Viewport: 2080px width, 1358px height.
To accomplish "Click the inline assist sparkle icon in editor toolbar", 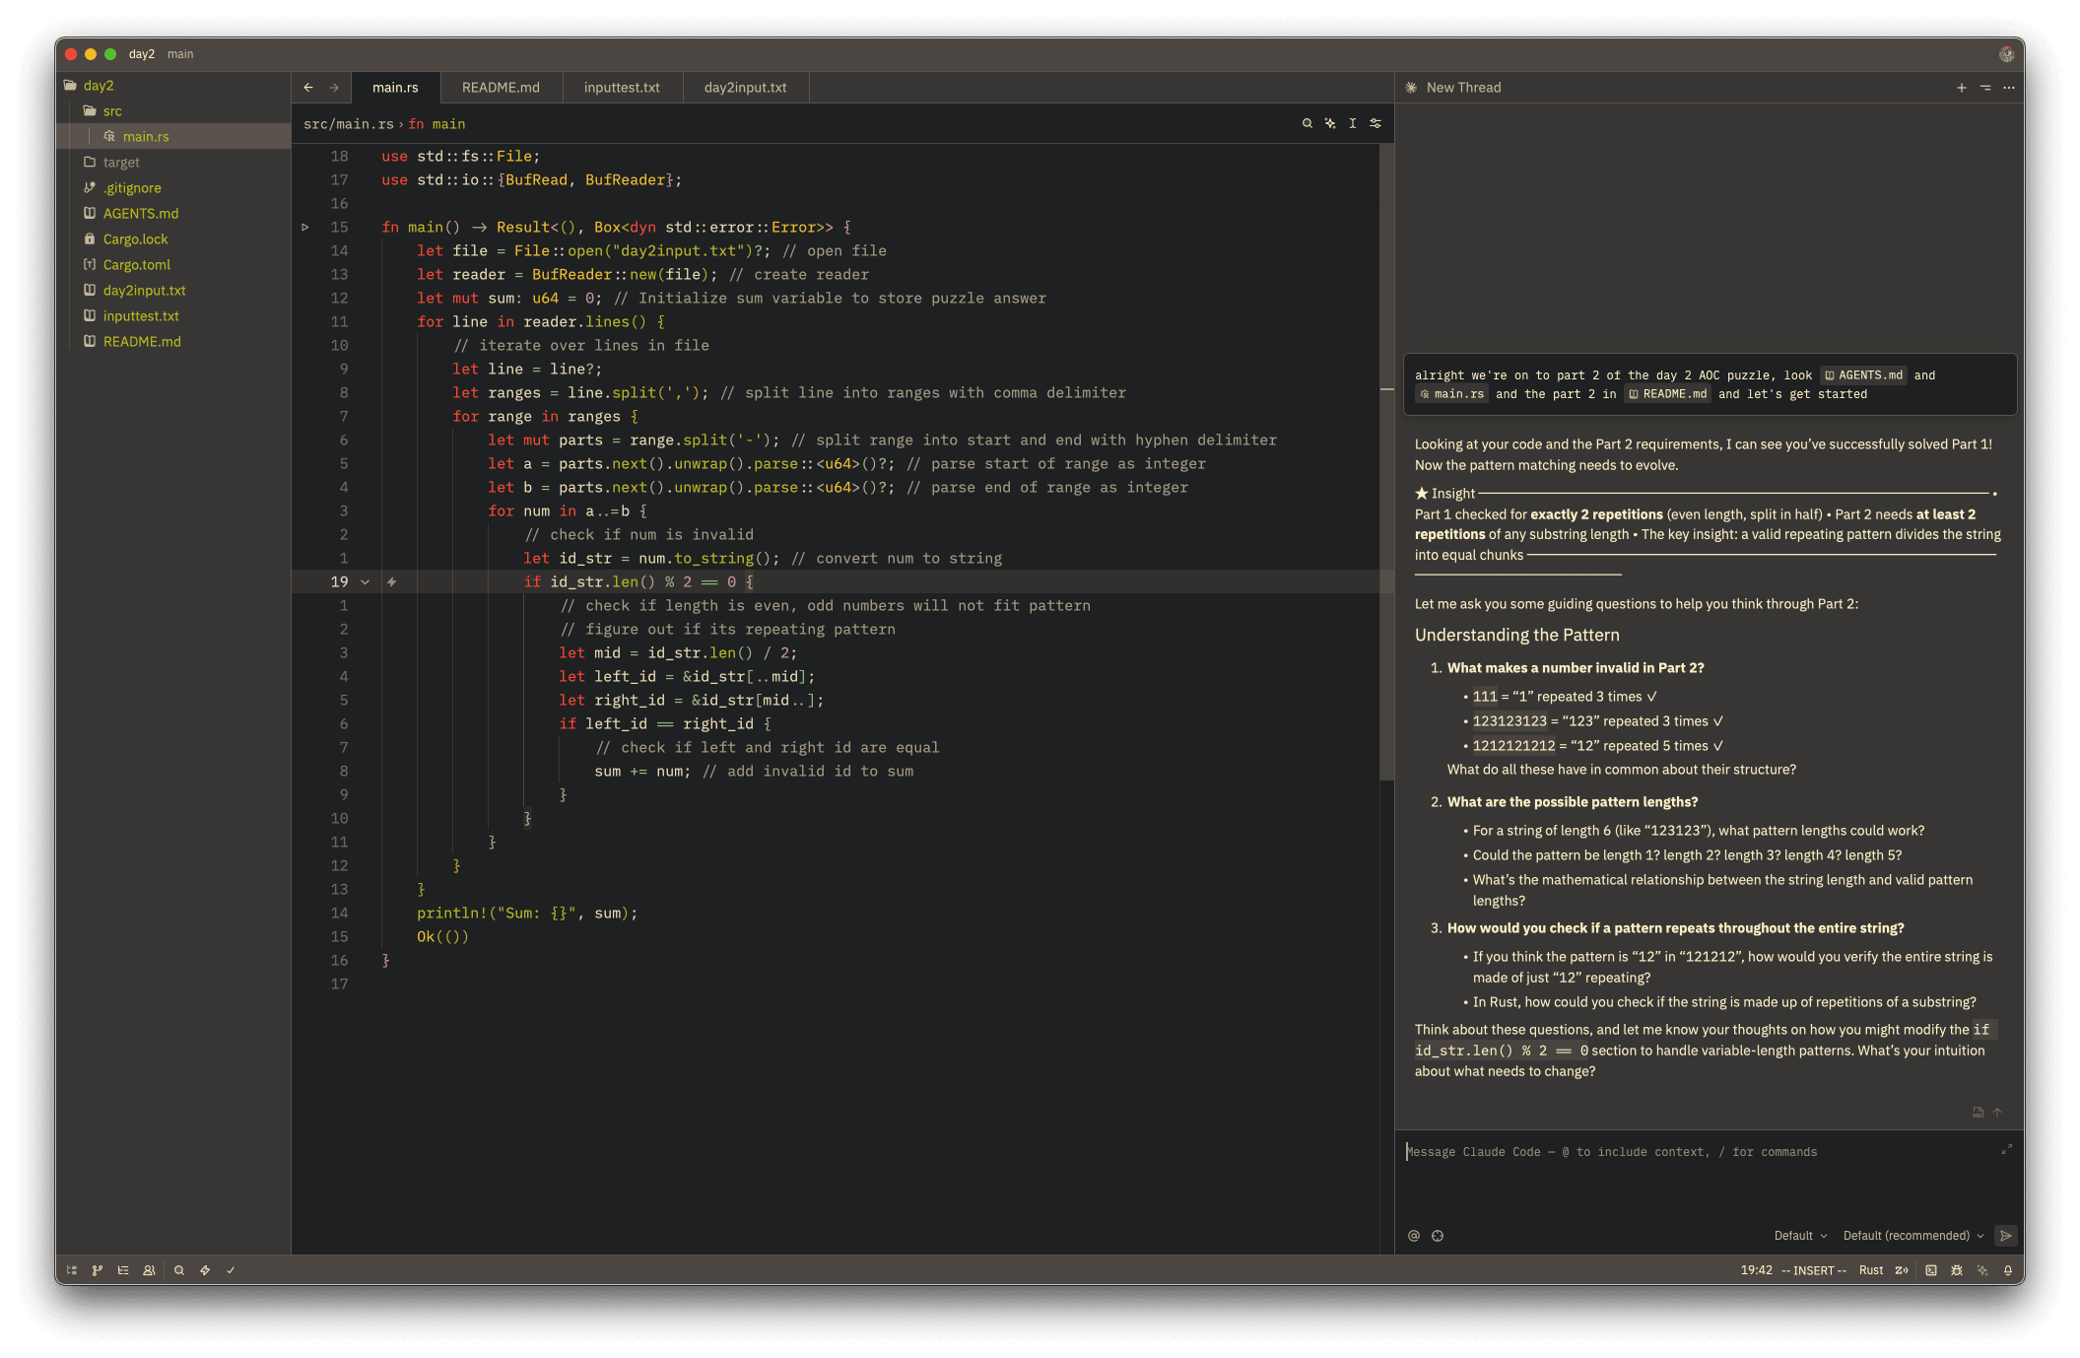I will pyautogui.click(x=1329, y=123).
